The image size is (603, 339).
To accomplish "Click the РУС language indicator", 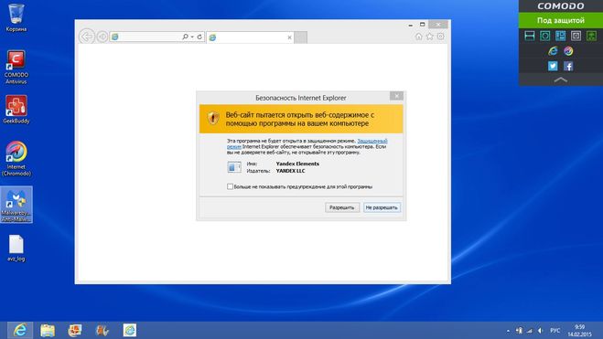I will click(x=555, y=331).
